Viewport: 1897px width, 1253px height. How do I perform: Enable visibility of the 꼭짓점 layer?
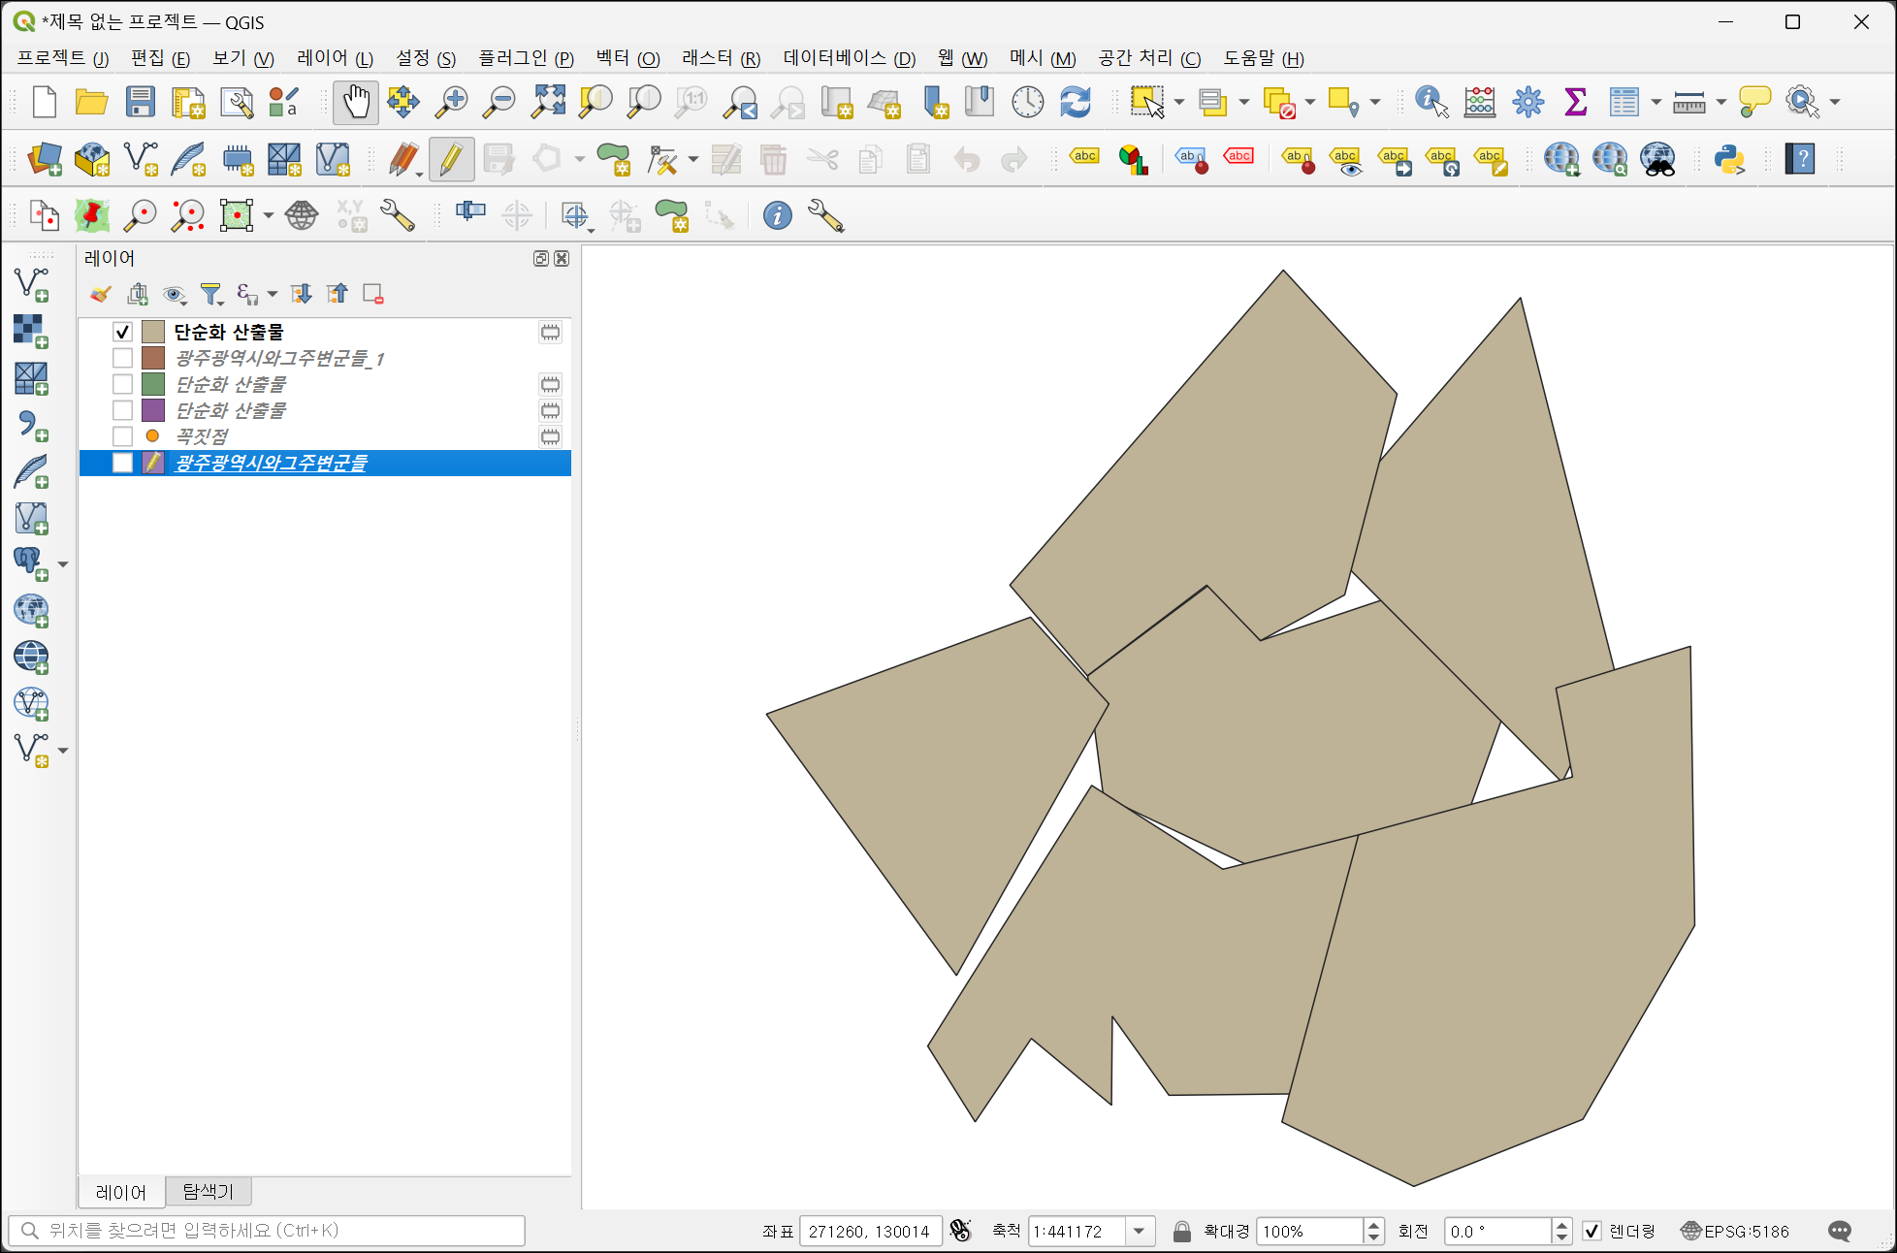(122, 436)
